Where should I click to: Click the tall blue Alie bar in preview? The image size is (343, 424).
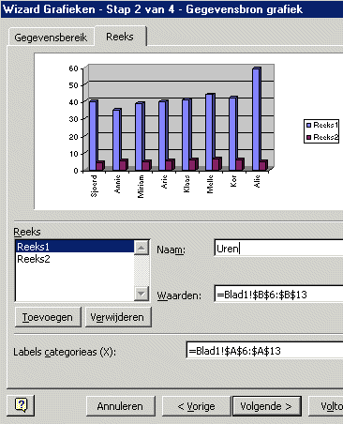[257, 119]
